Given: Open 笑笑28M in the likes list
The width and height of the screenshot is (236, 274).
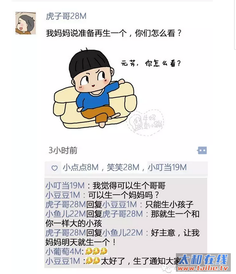Looking at the screenshot, I should 123,167.
